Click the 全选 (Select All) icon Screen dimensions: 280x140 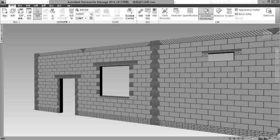click(x=52, y=11)
